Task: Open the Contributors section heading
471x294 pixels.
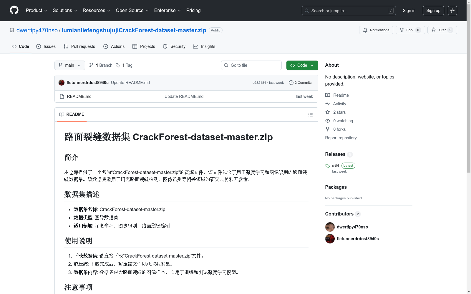Action: pos(339,214)
